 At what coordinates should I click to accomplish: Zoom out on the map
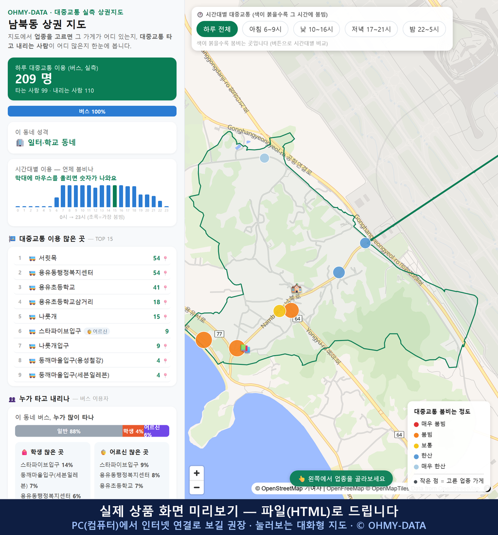point(196,487)
